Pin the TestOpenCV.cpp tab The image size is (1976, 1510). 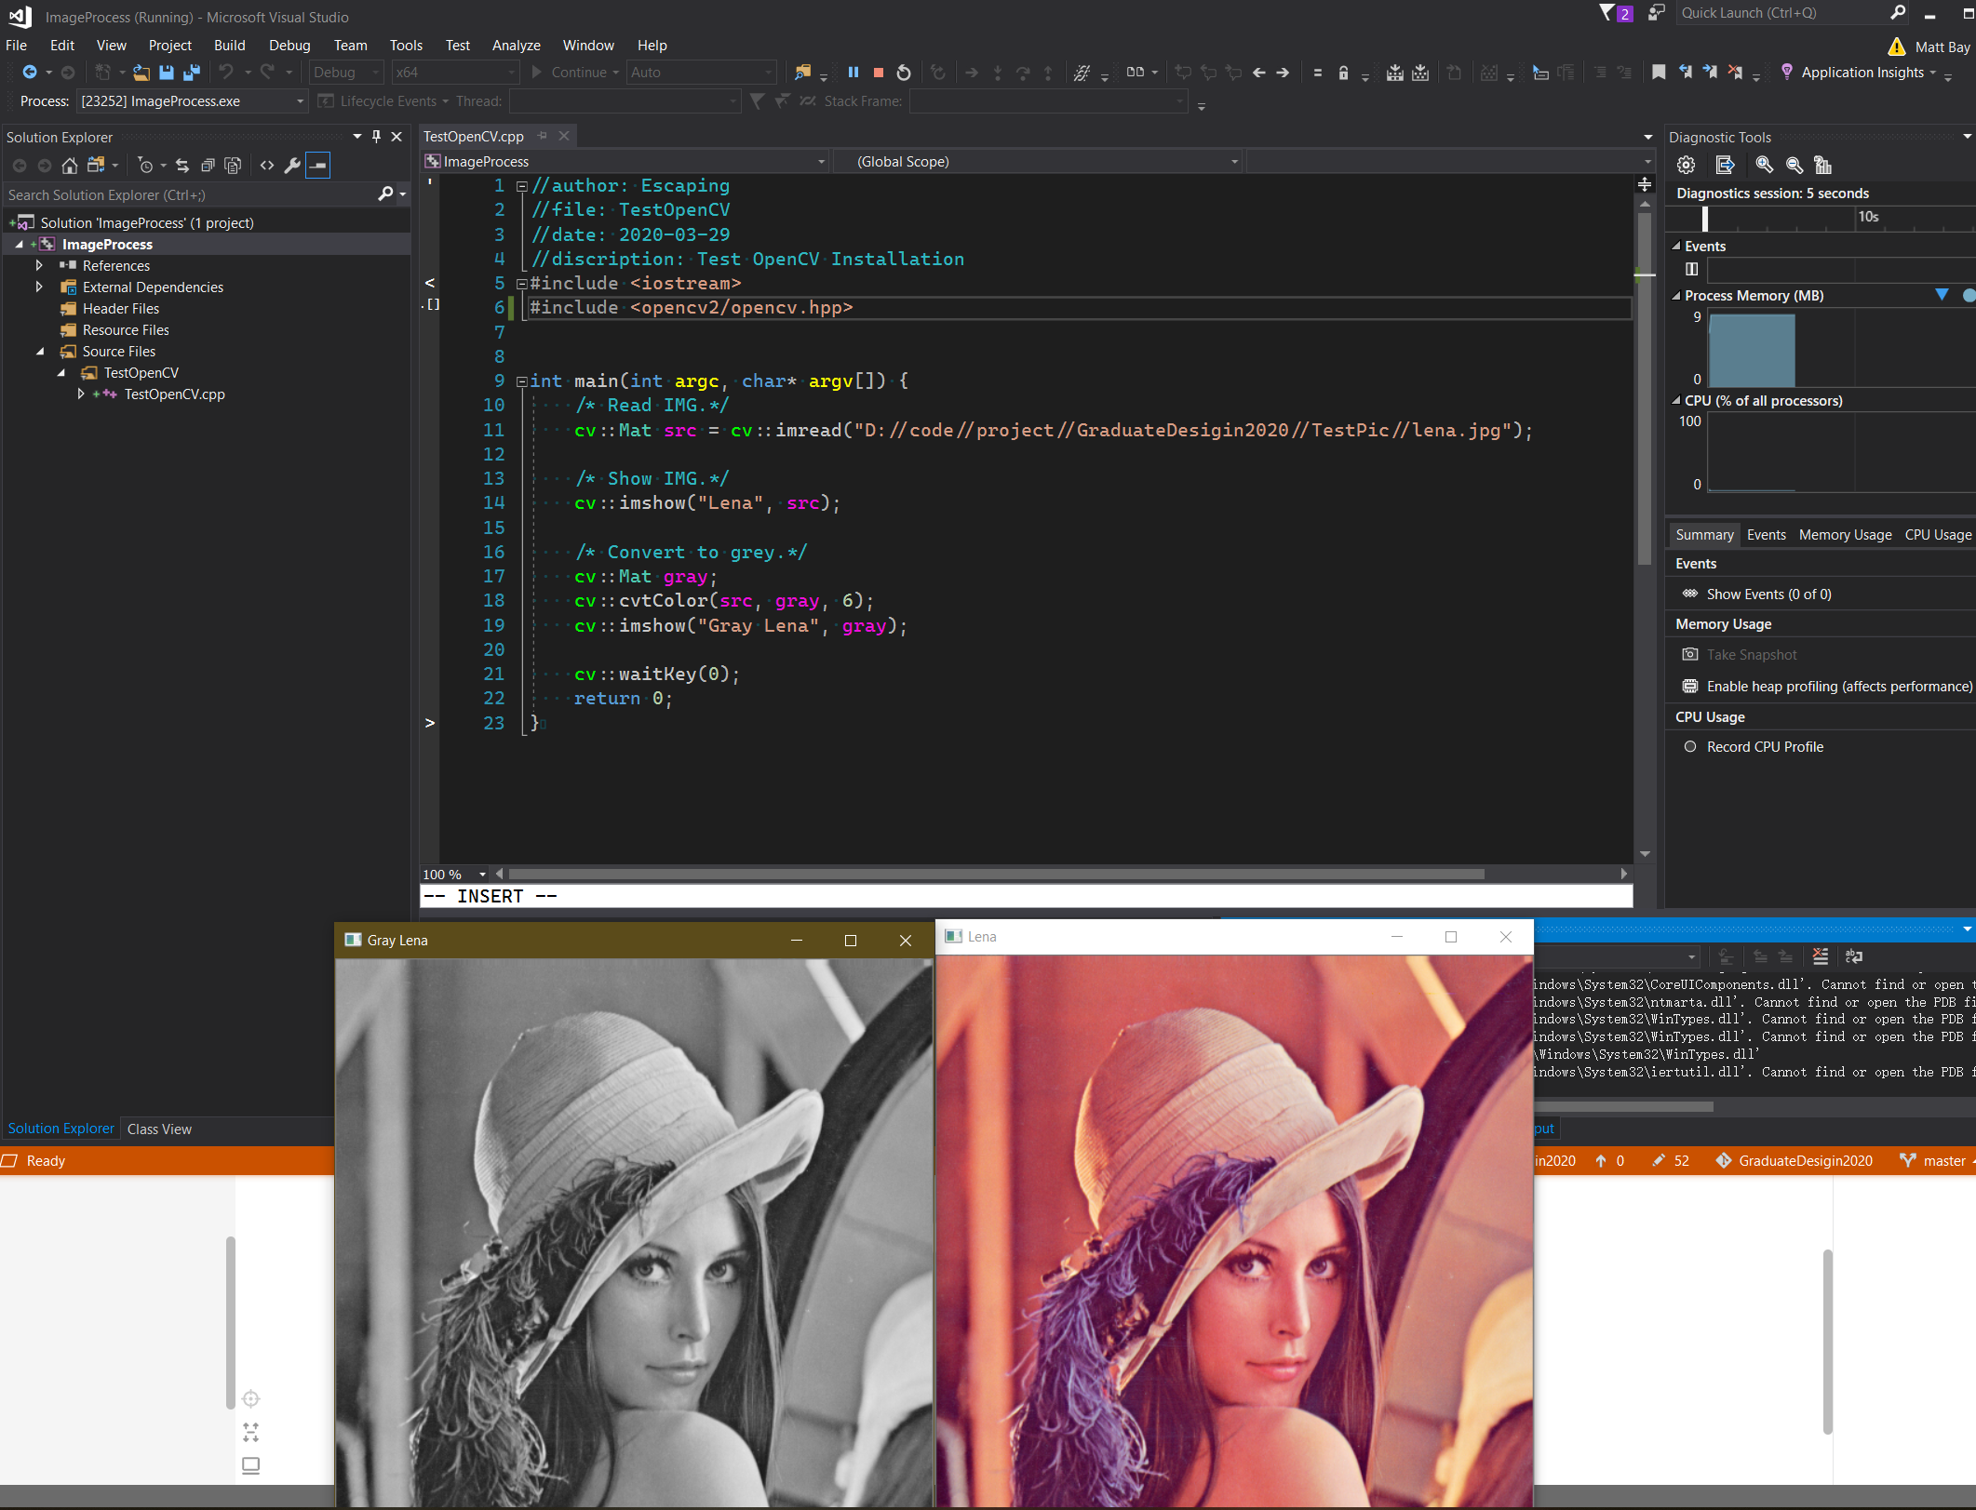coord(543,136)
